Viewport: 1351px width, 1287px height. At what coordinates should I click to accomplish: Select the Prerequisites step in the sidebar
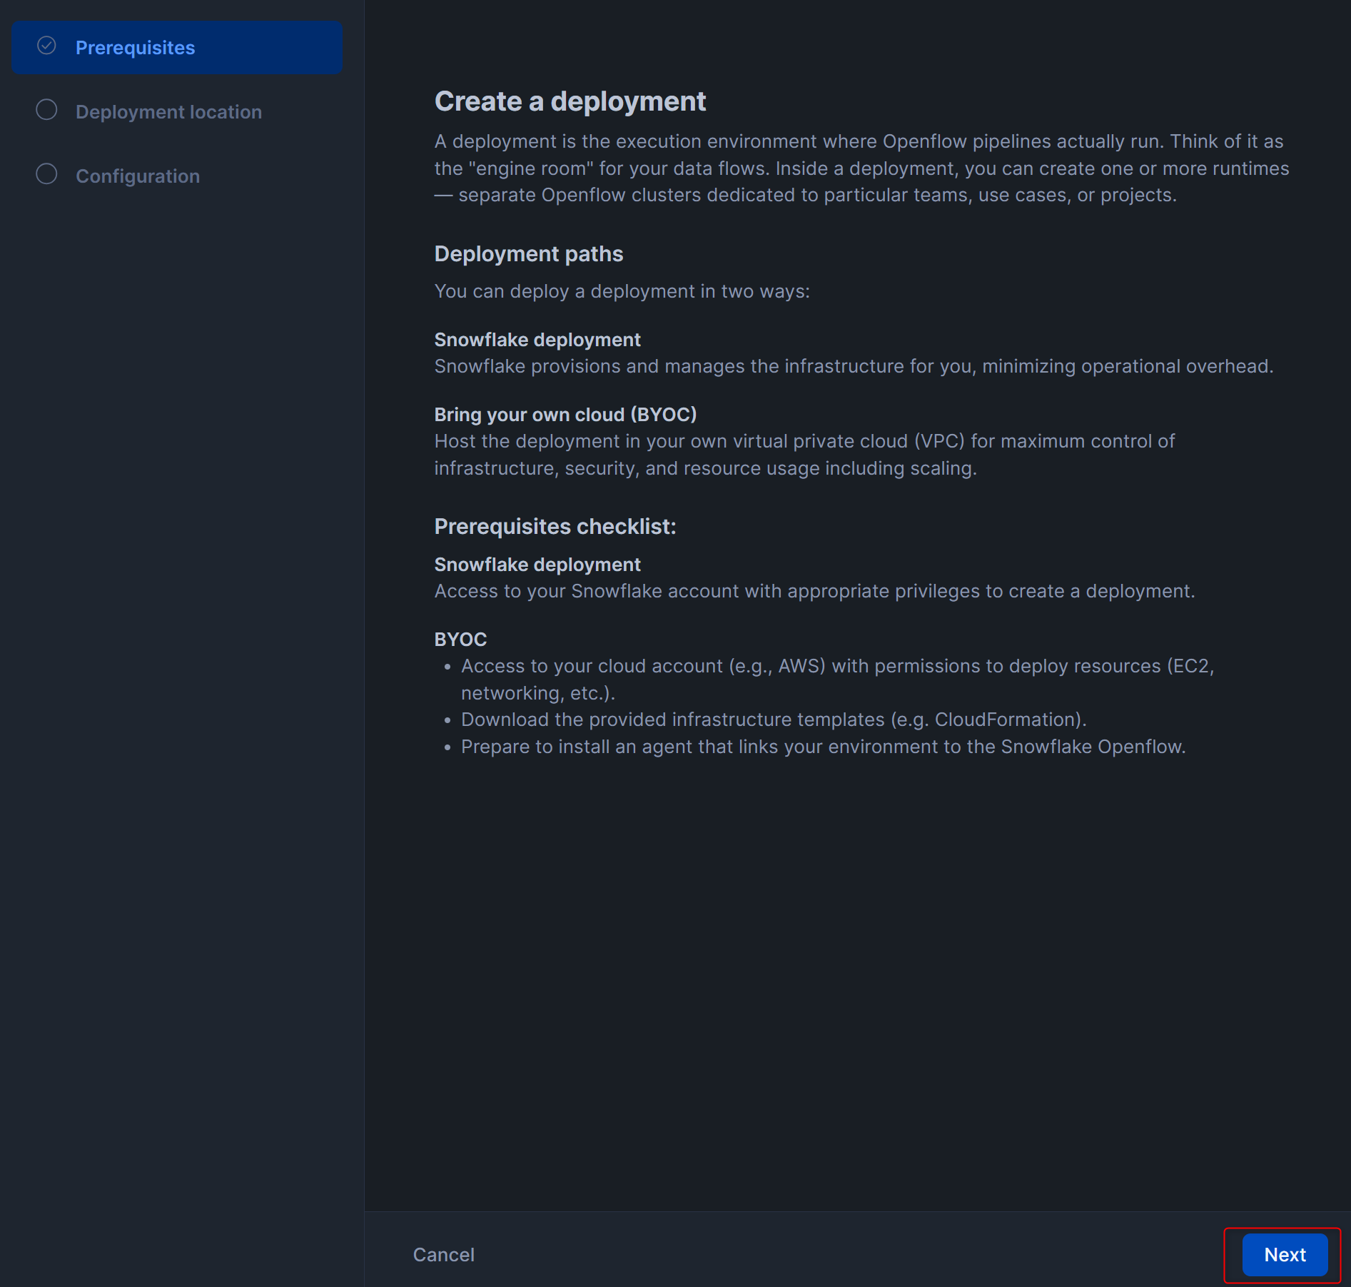coord(176,47)
